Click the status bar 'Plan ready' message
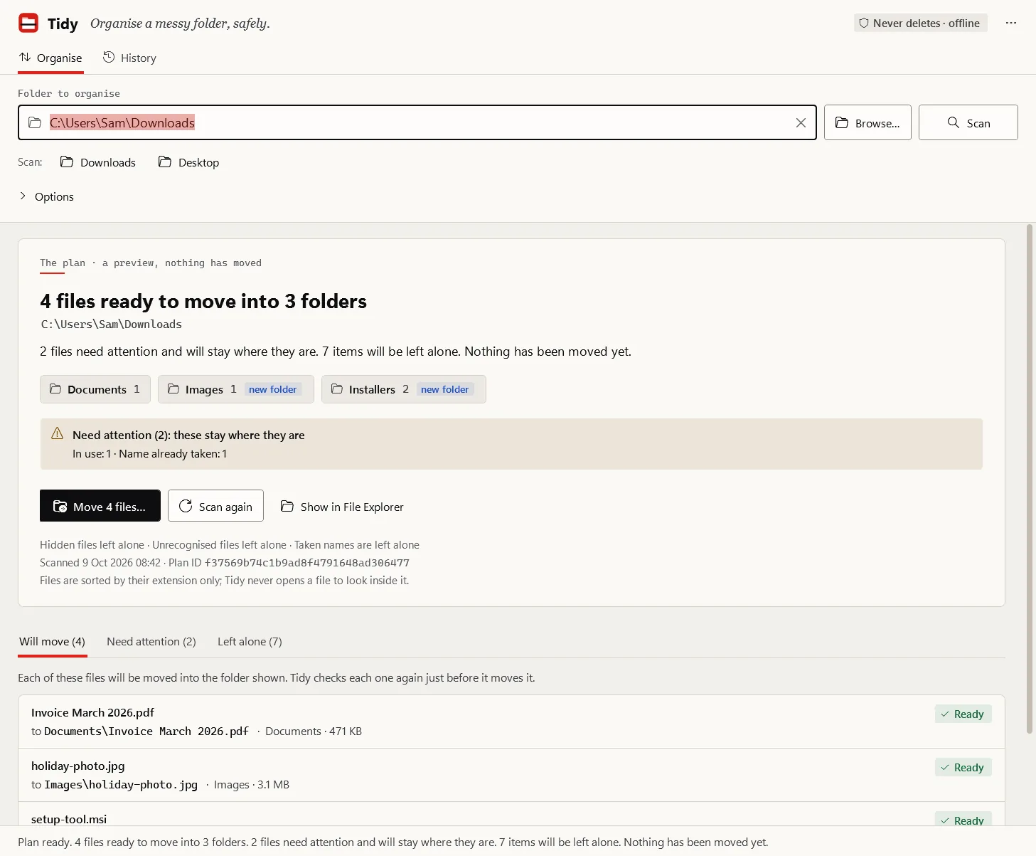 (393, 842)
